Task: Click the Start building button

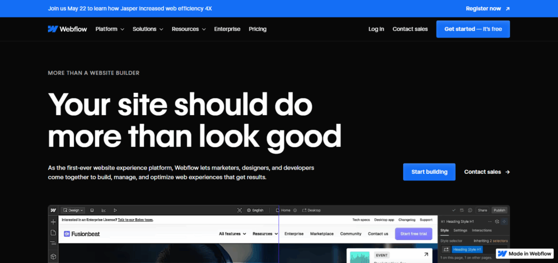Action: pyautogui.click(x=429, y=172)
